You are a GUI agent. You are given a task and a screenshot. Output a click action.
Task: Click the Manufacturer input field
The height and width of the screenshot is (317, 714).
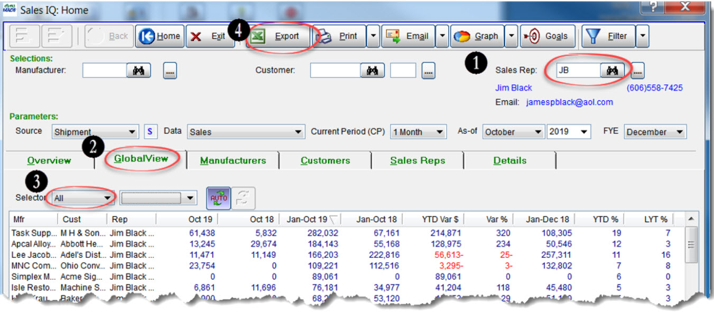point(105,70)
